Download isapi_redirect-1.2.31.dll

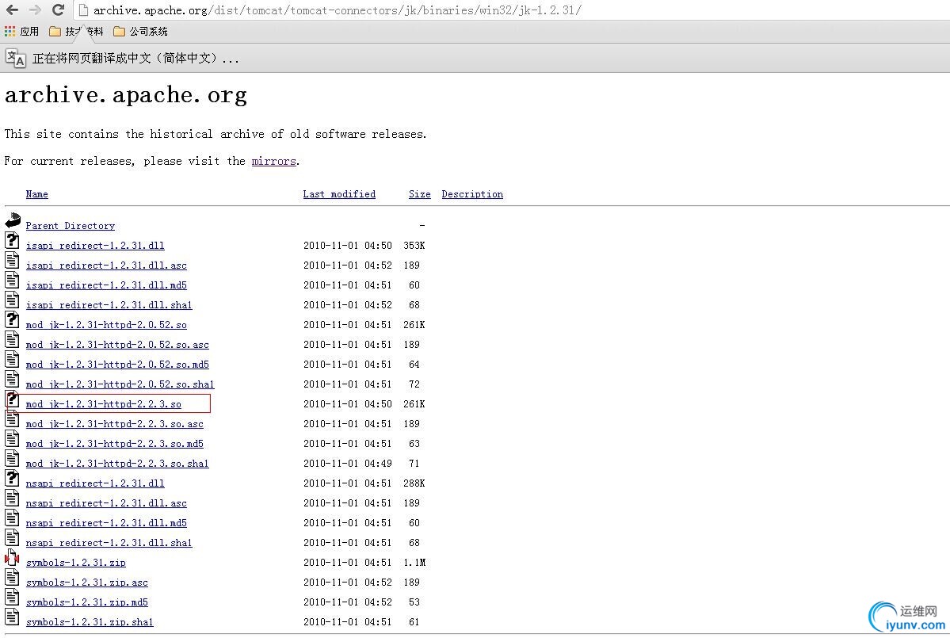click(x=95, y=246)
